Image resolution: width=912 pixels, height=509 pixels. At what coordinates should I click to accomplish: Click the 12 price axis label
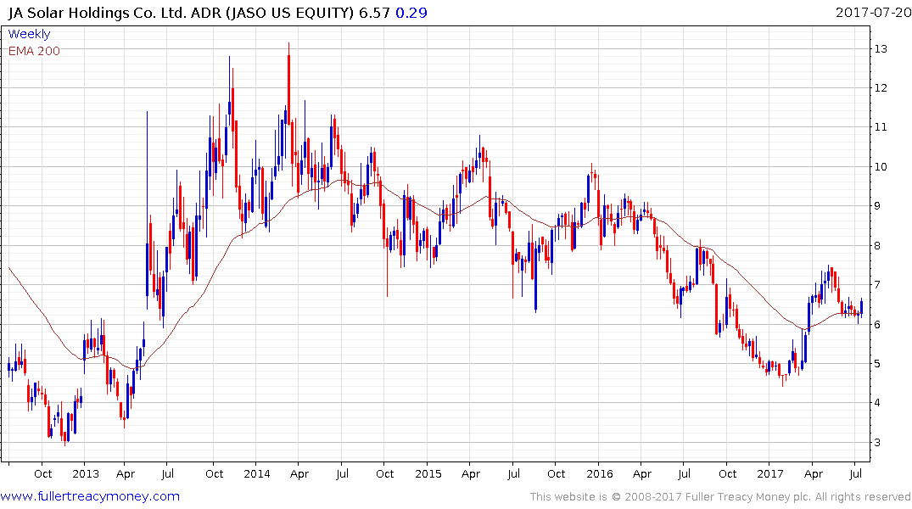tap(881, 88)
